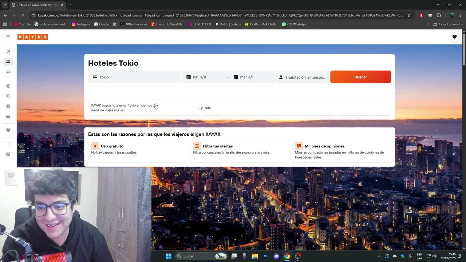Click the 'Hoteles Tokio' heading
This screenshot has height=262, width=466.
[x=113, y=63]
